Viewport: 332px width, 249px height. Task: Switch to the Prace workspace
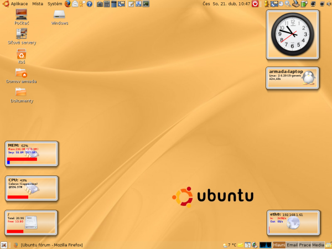tap(305, 245)
